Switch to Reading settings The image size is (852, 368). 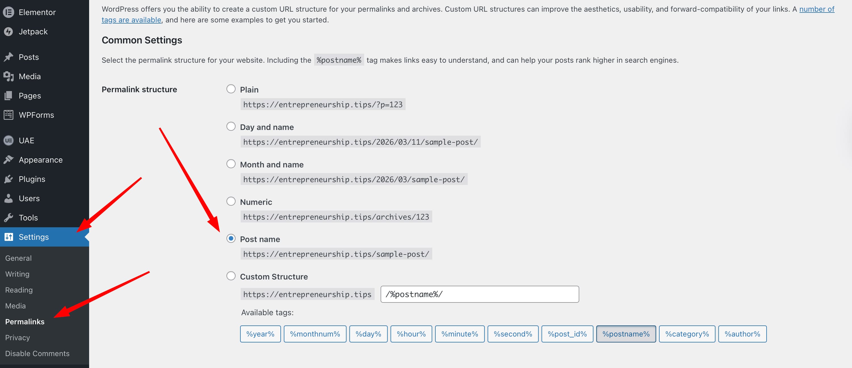[x=18, y=290]
